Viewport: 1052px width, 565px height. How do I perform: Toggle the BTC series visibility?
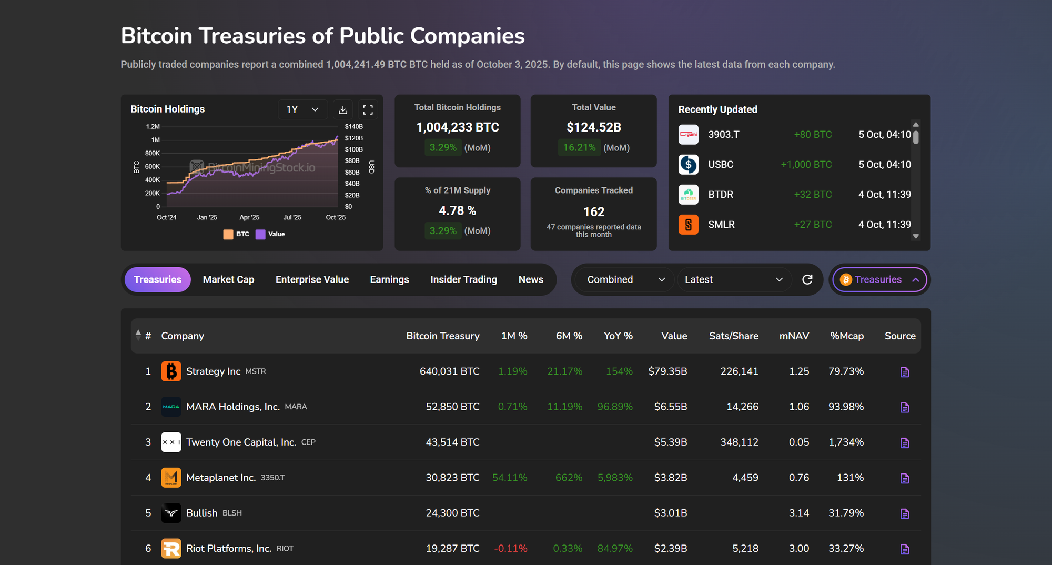point(236,234)
